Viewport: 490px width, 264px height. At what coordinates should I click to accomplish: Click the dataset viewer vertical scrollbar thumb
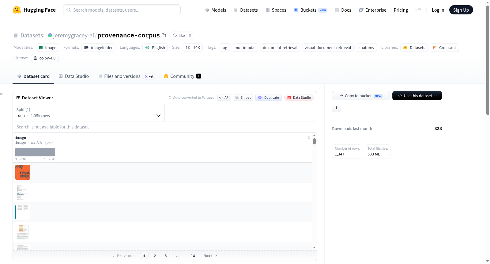point(314,141)
